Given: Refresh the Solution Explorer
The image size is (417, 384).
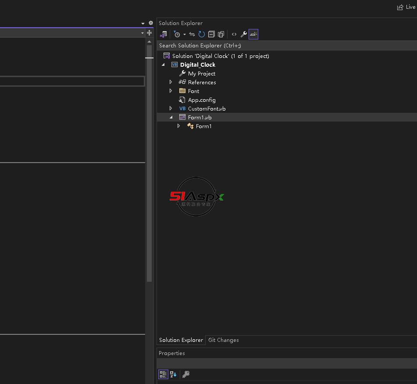Looking at the screenshot, I should click(202, 34).
